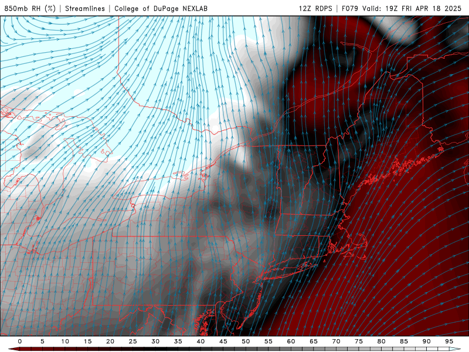This screenshot has height=352, width=469.
Task: Click the colorbar label '50'
Action: [246, 341]
